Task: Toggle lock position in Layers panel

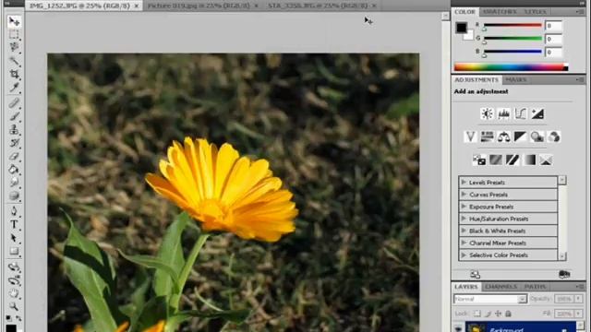Action: click(499, 314)
